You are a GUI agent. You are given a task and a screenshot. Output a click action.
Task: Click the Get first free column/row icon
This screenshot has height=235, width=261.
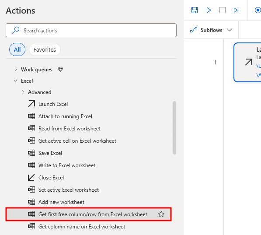31,214
